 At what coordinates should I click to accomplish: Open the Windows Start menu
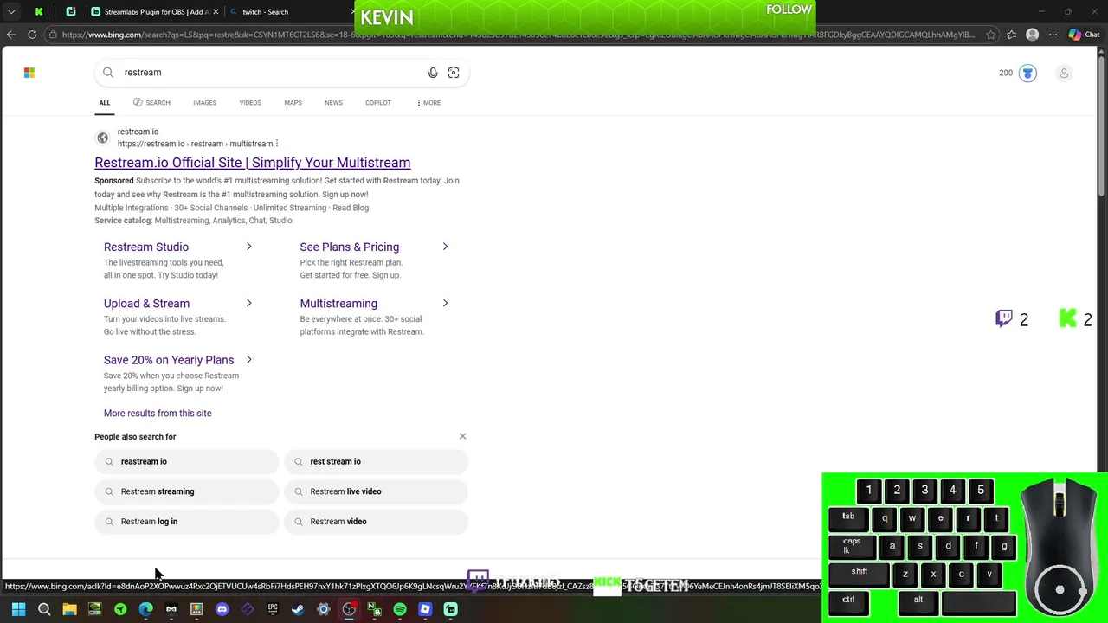coord(18,609)
